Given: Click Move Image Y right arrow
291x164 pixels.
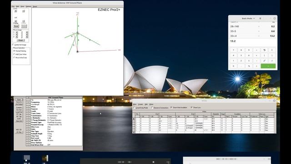Looking at the screenshot, I should coord(27,35).
